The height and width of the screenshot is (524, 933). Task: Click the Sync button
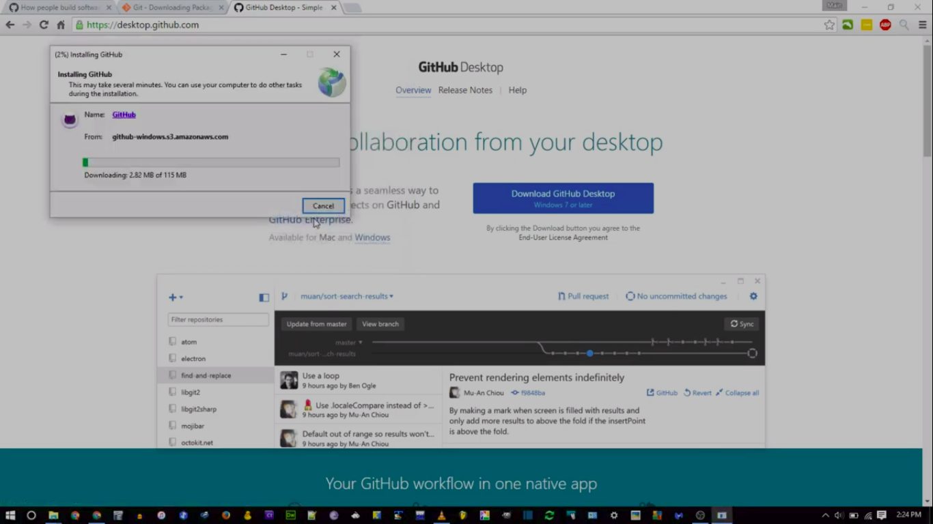tap(742, 324)
